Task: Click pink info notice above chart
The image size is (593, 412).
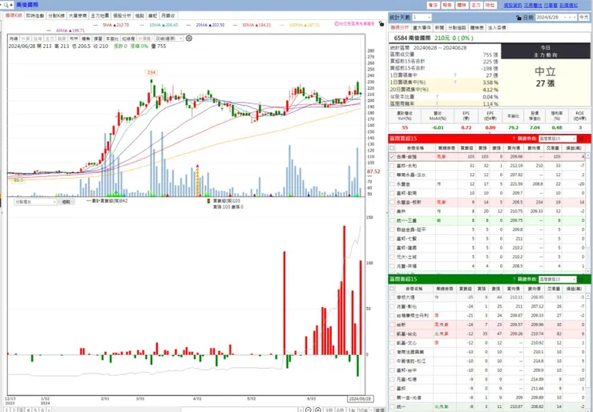Action: (x=354, y=23)
